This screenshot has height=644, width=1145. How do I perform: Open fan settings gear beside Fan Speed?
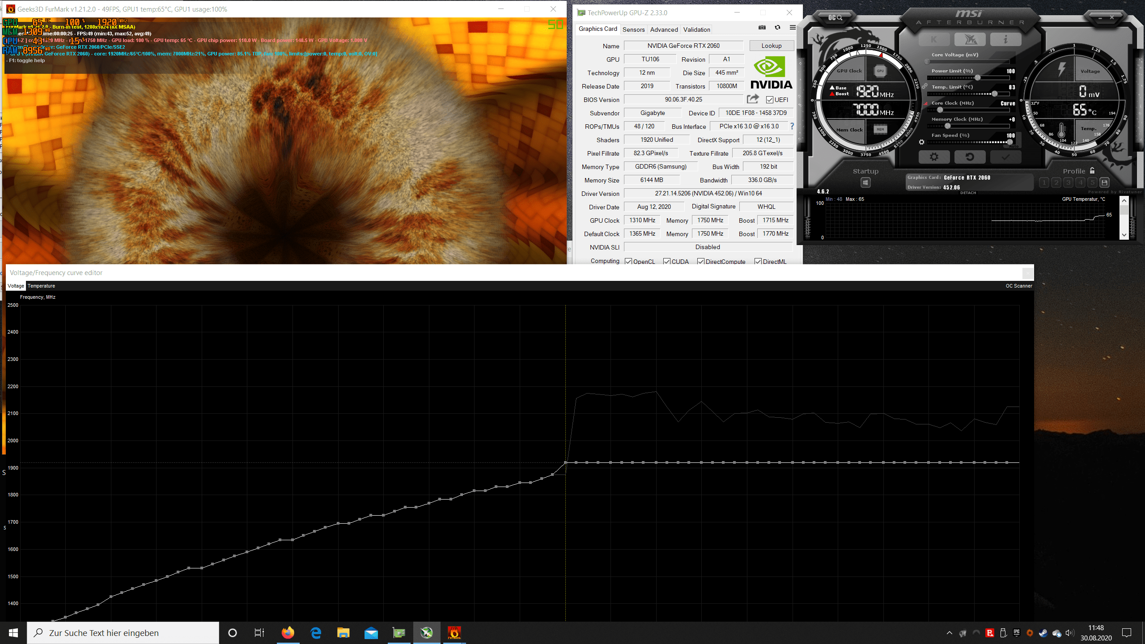click(921, 142)
